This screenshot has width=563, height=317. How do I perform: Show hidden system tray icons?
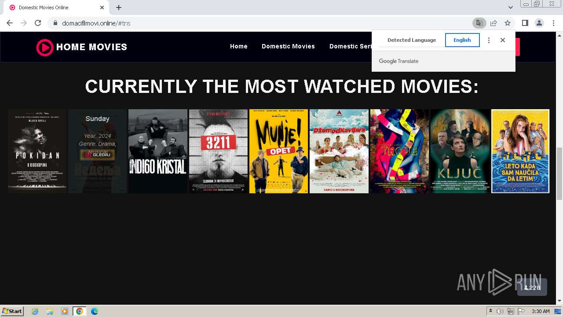pos(490,311)
